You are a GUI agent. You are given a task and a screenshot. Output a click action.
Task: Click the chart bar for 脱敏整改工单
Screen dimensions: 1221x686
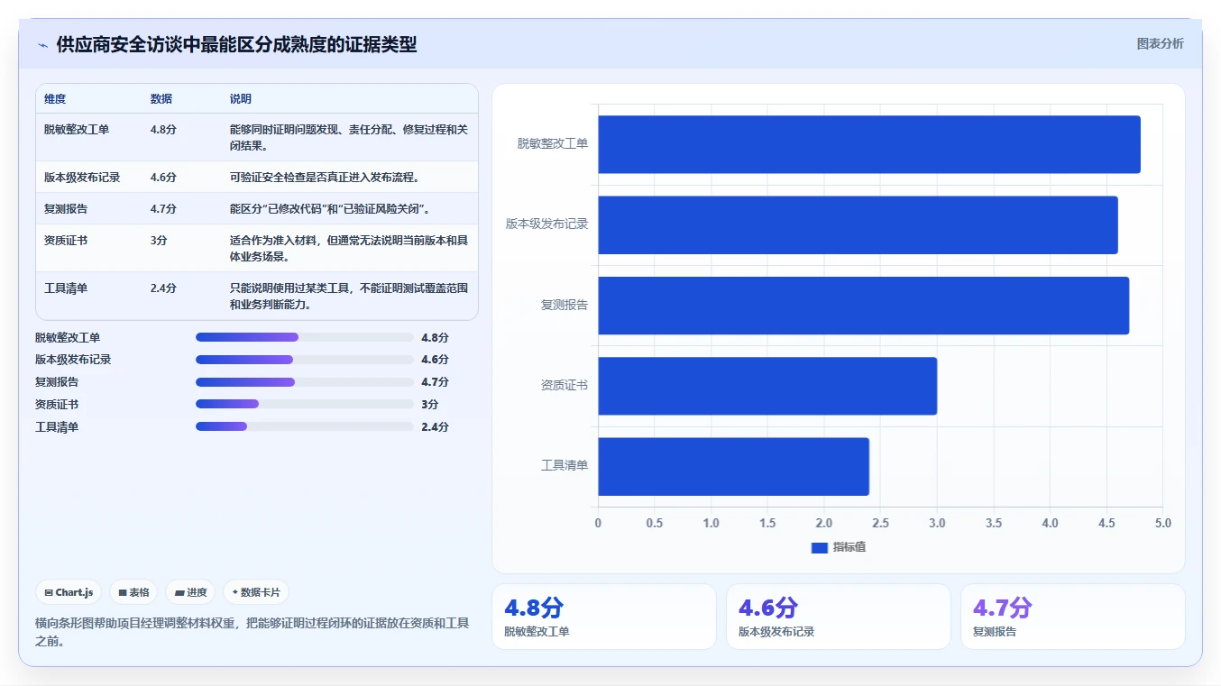(869, 144)
